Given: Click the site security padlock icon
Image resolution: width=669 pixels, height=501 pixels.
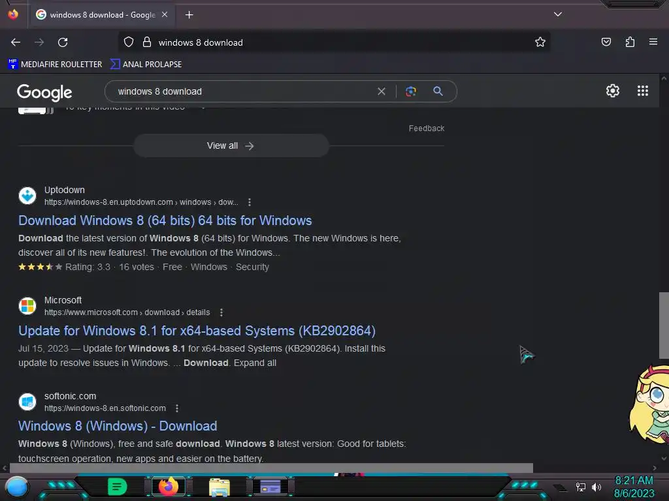Looking at the screenshot, I should 147,42.
